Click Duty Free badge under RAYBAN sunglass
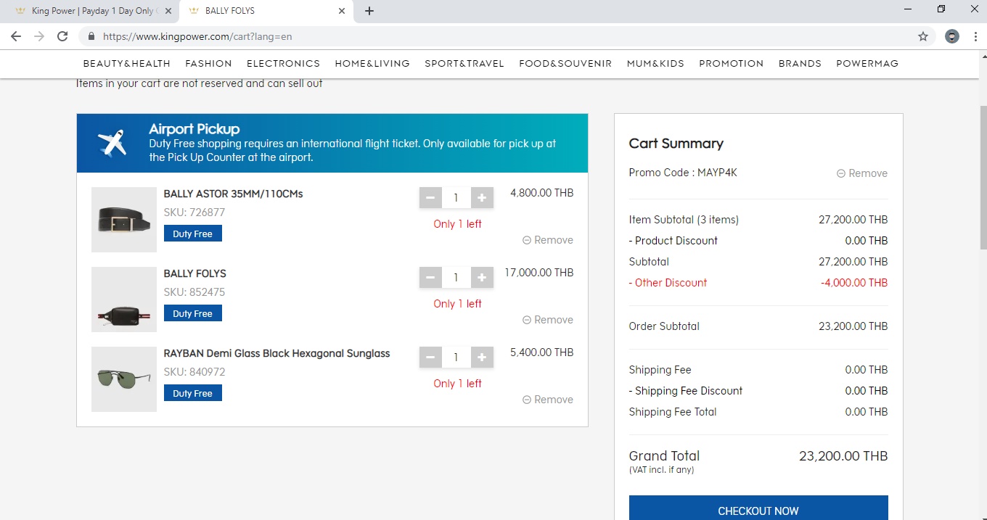Screen dimensions: 987x520 [x=193, y=393]
